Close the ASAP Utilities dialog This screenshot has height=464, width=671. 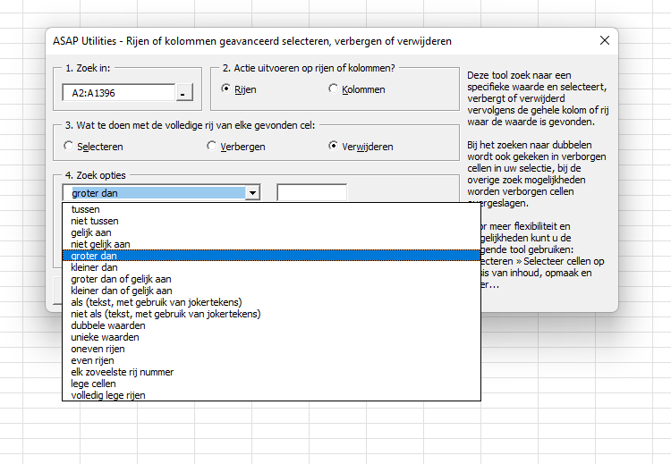click(x=604, y=40)
